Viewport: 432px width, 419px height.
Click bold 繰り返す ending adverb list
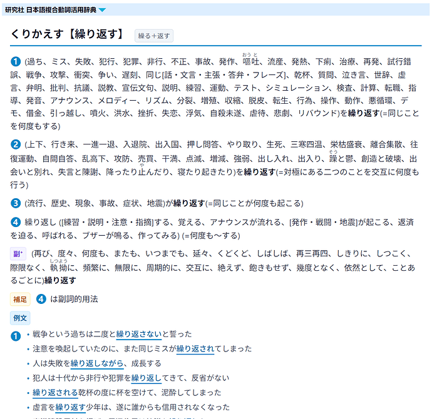60,281
